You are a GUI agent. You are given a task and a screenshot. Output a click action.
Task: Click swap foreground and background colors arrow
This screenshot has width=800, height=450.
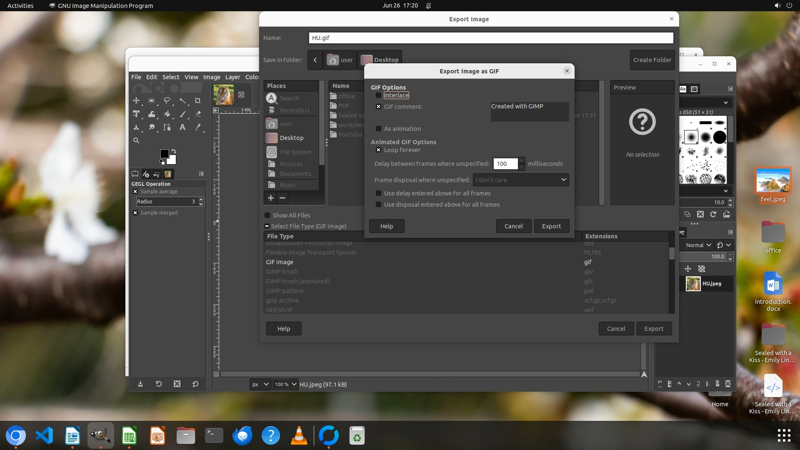174,151
